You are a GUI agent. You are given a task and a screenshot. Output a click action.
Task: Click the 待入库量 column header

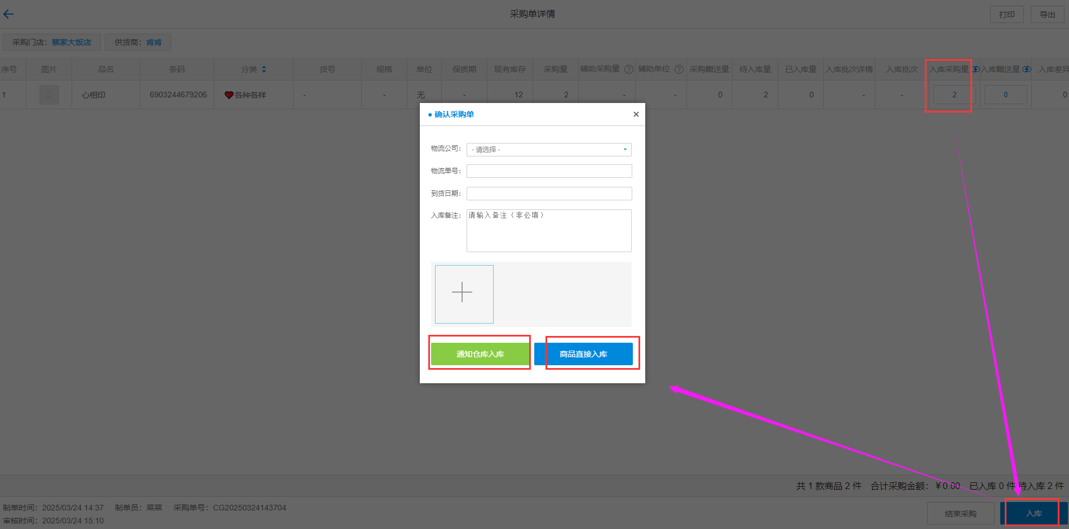pyautogui.click(x=755, y=69)
